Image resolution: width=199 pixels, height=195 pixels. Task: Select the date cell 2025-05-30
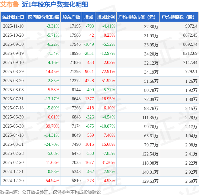[x=13, y=126]
